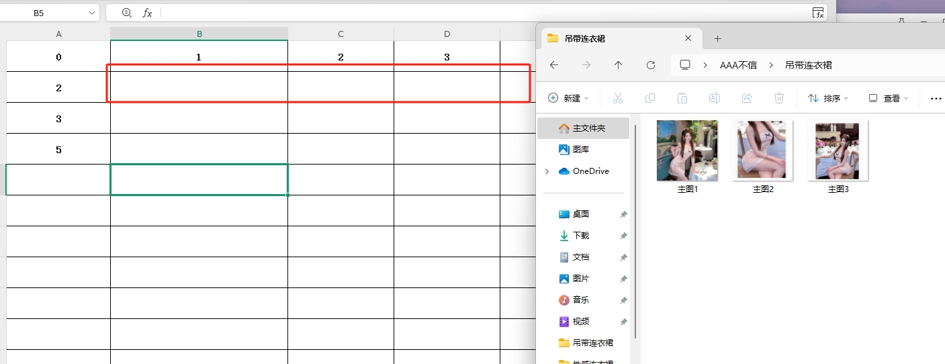Select the cell containing 3 in column D

(x=447, y=56)
